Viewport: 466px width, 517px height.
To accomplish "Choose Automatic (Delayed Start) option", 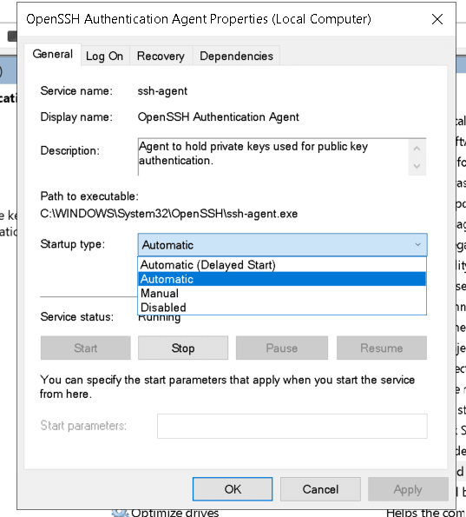I will (x=282, y=265).
